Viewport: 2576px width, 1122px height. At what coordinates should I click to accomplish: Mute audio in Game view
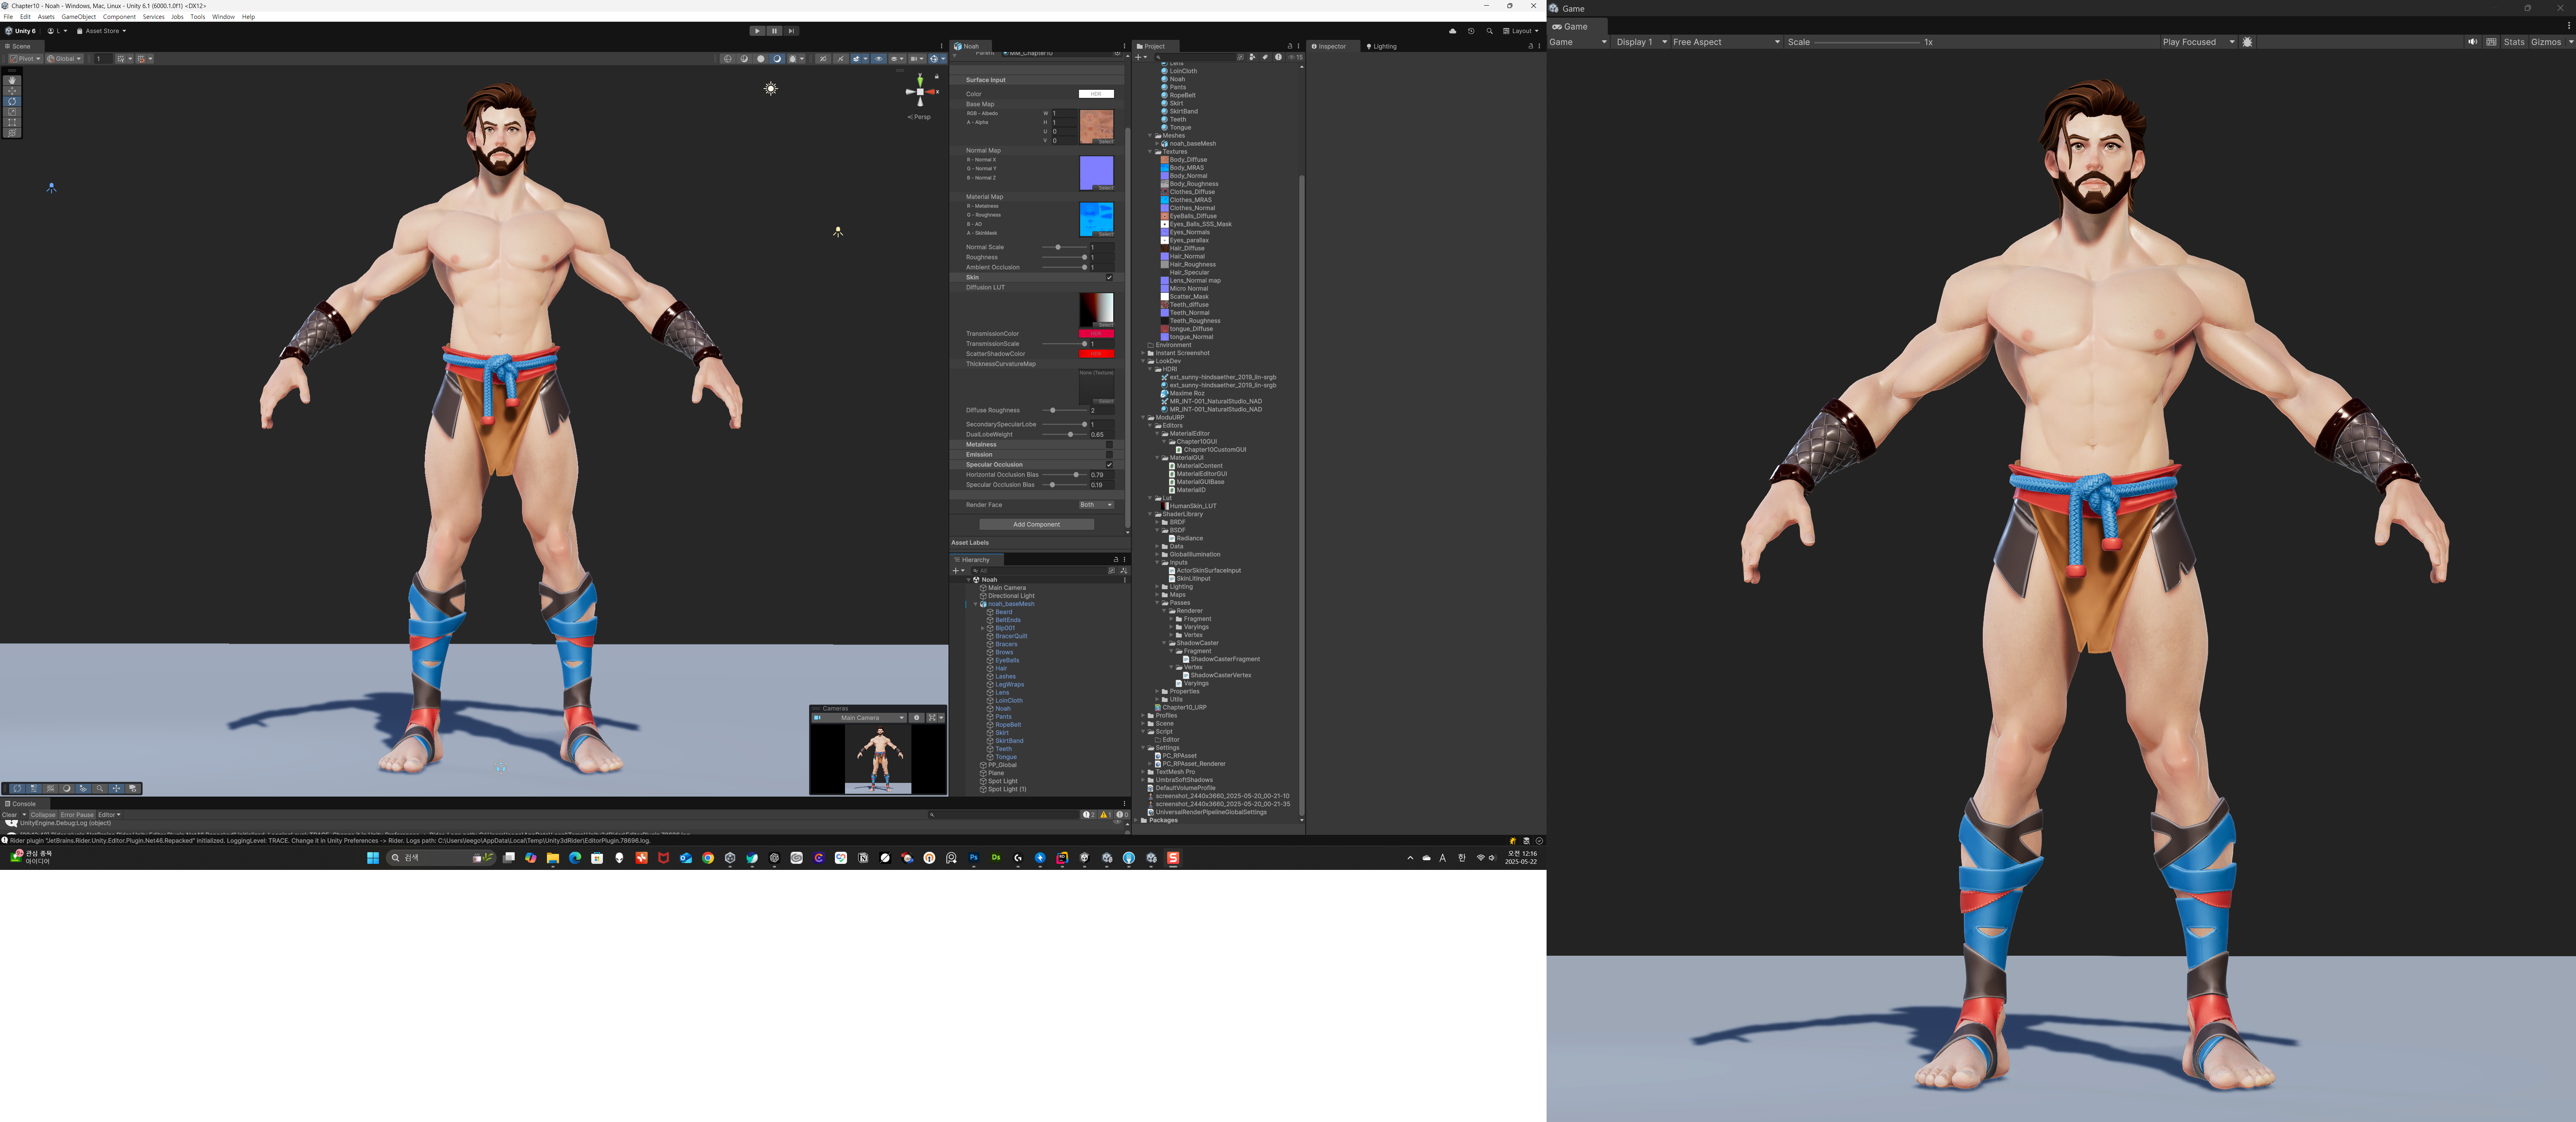2472,42
